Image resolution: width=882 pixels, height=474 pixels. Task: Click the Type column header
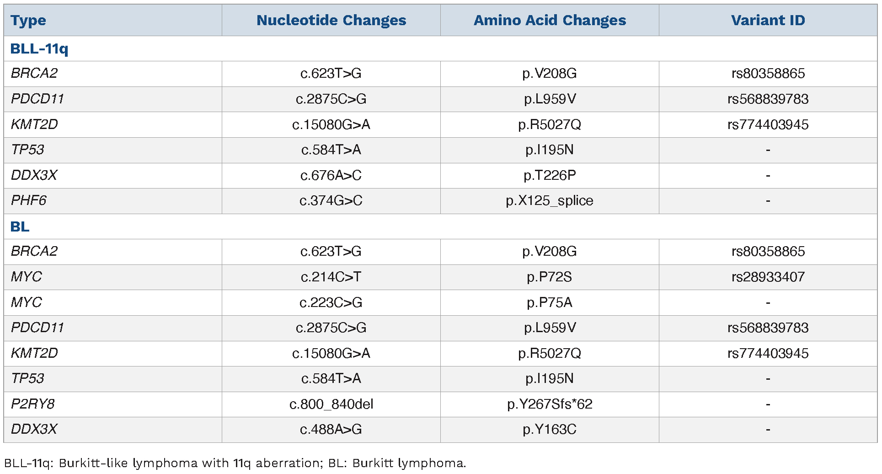point(28,21)
